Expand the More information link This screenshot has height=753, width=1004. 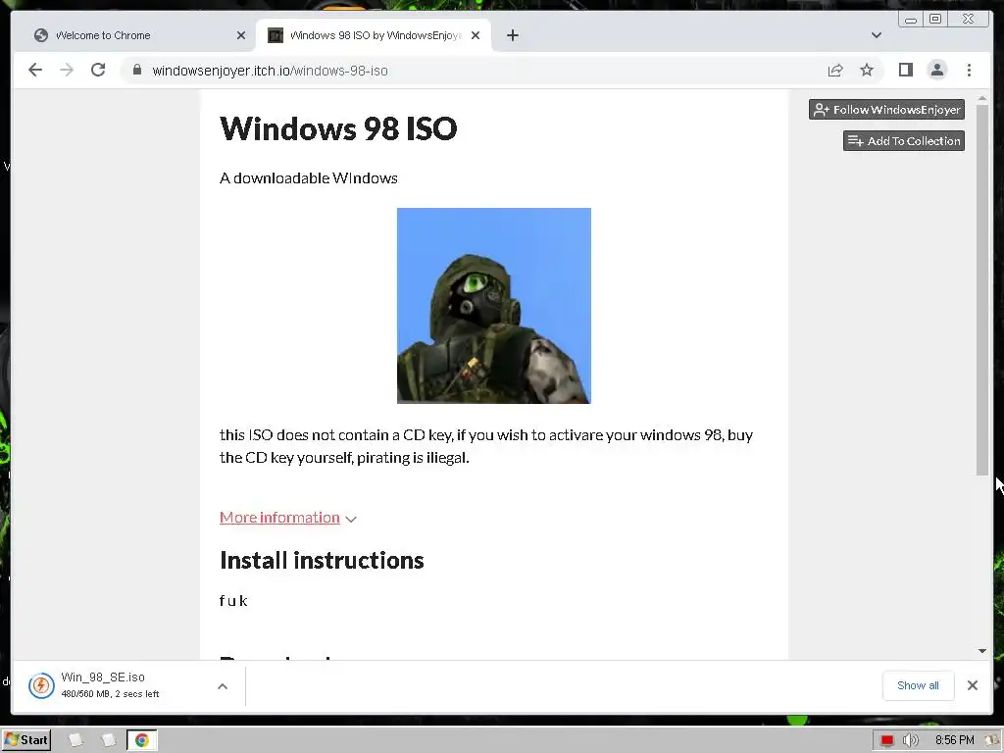(279, 518)
